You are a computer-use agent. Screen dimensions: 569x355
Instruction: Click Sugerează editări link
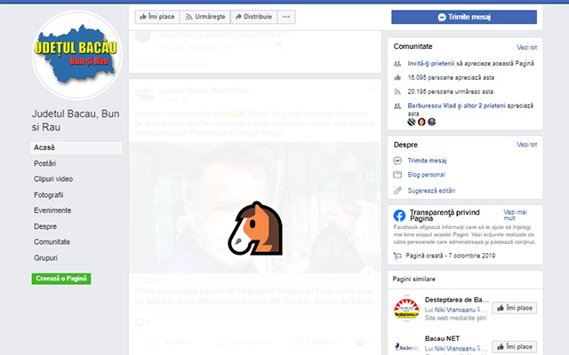point(431,191)
